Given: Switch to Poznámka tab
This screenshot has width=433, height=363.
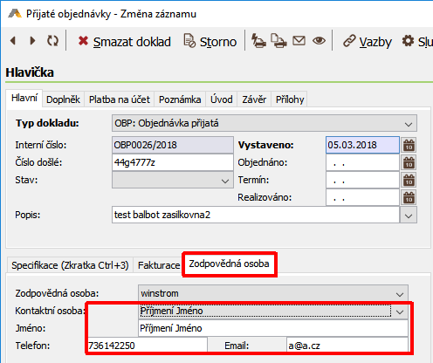Looking at the screenshot, I should pyautogui.click(x=180, y=99).
